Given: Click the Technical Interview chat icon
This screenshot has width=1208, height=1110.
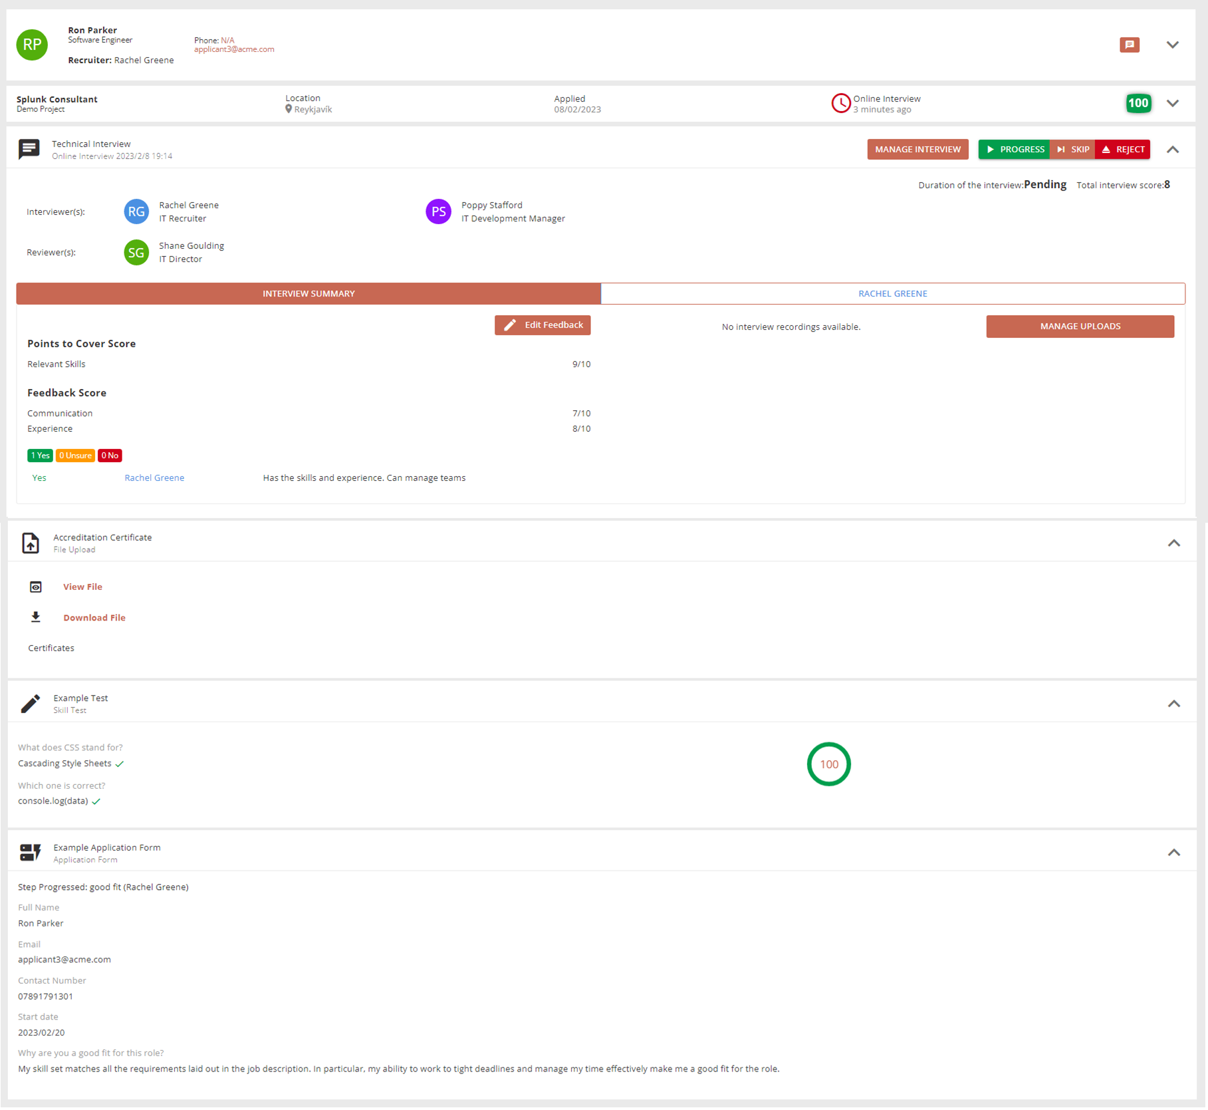Looking at the screenshot, I should 29,149.
